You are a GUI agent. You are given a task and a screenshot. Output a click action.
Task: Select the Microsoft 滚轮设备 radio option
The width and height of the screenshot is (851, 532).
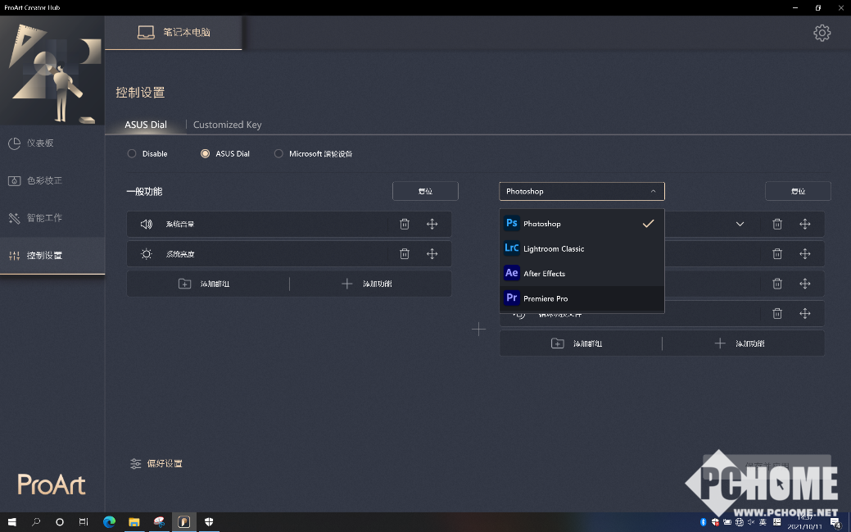coord(314,154)
